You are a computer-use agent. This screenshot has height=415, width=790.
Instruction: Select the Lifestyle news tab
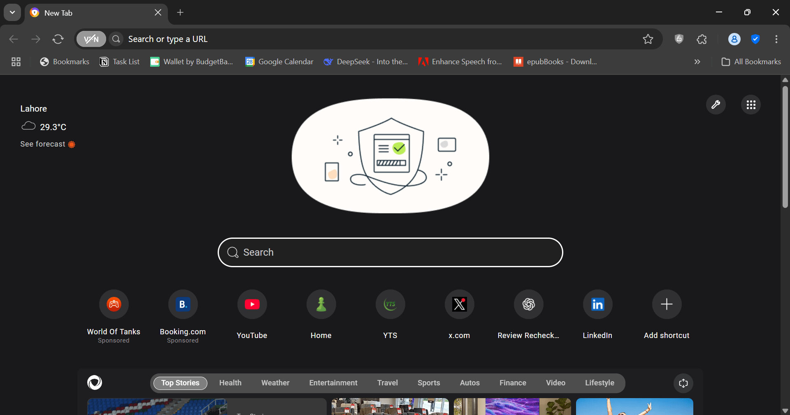599,383
